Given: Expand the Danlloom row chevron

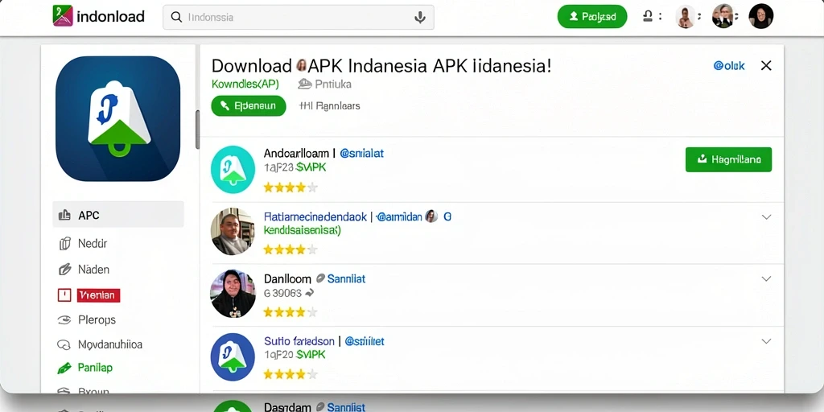Looking at the screenshot, I should [x=766, y=278].
